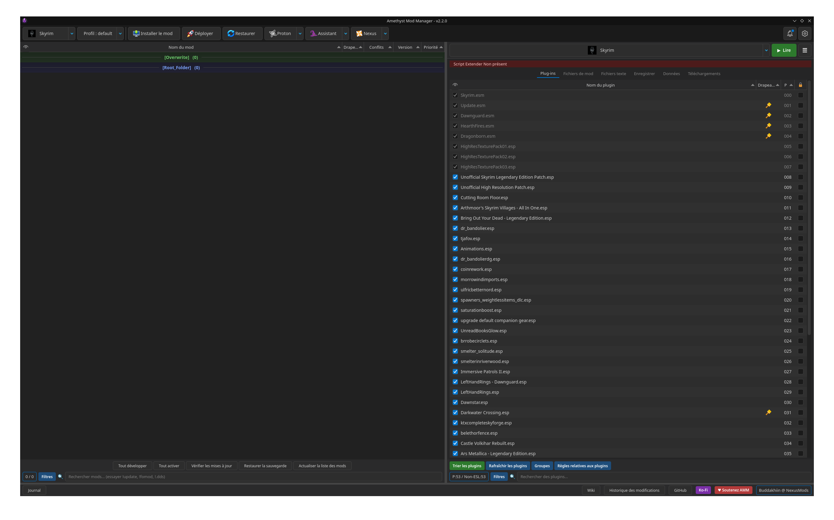834x520 pixels.
Task: Click the Nexus toolbar button
Action: tap(366, 34)
